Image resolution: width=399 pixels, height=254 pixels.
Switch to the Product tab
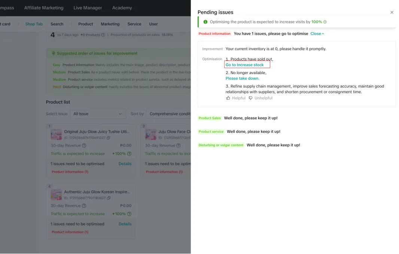coord(85,24)
